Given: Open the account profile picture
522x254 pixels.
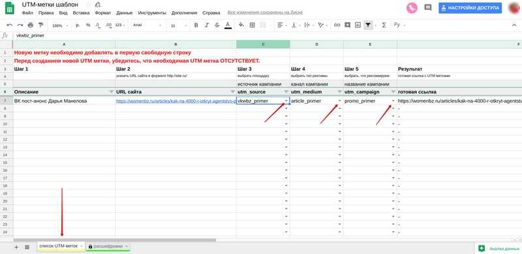Looking at the screenshot, I should [x=514, y=8].
